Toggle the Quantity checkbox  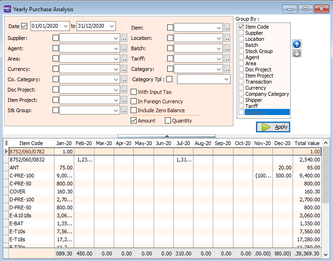point(168,121)
